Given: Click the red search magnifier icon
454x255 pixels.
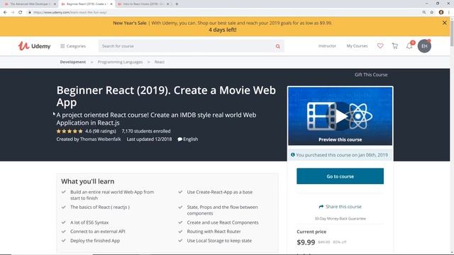Looking at the screenshot, I should (x=278, y=46).
